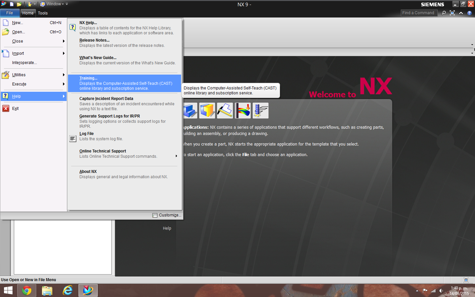Click the Help link in the Welcome sidebar

(167, 228)
